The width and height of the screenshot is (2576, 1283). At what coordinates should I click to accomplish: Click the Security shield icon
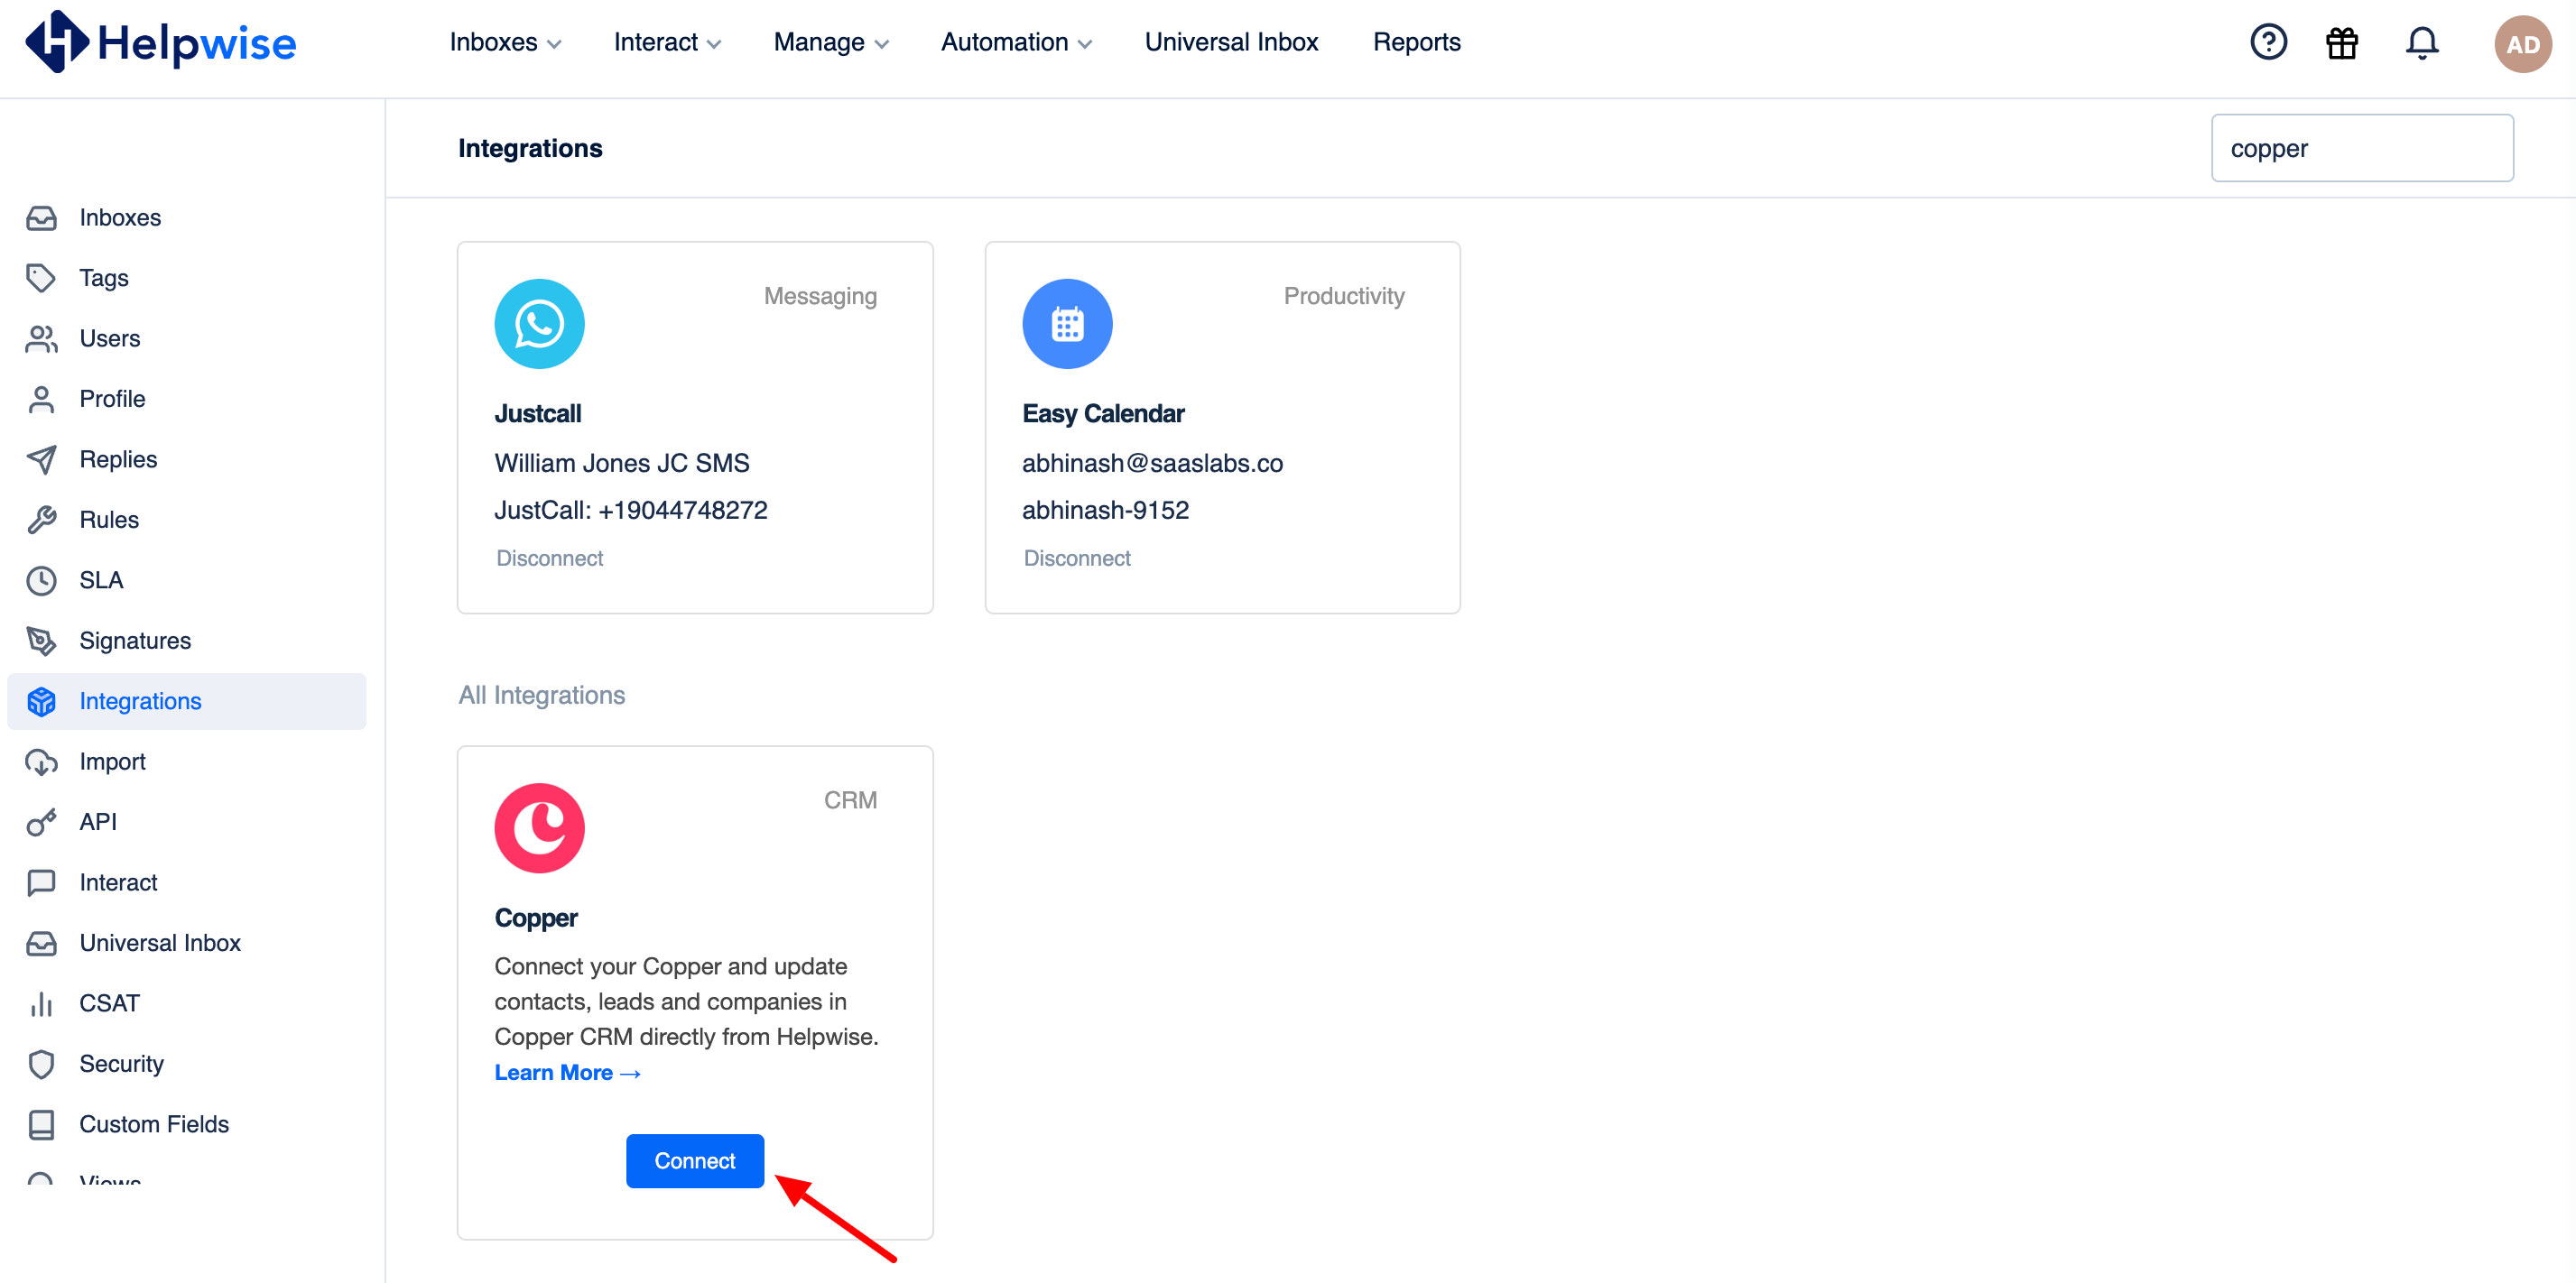click(x=41, y=1064)
